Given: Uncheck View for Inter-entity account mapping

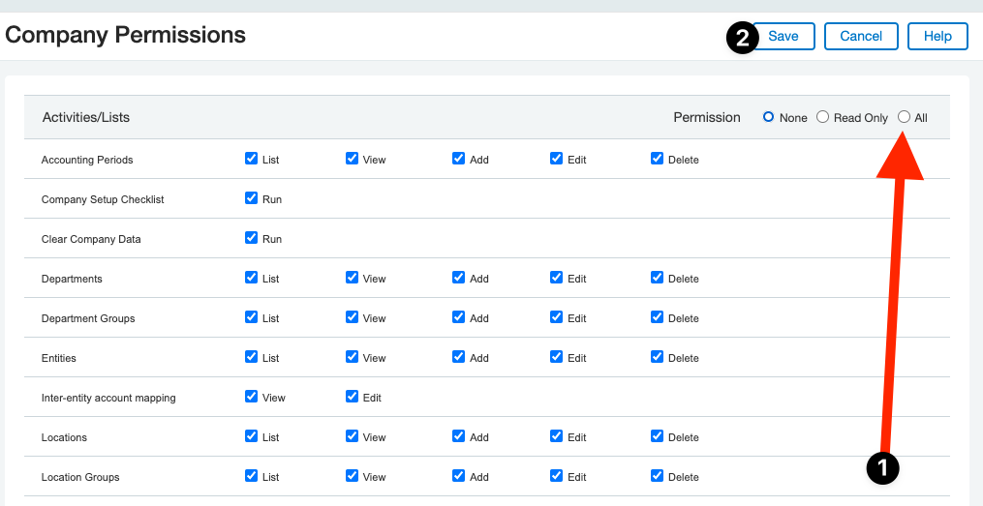Looking at the screenshot, I should click(x=252, y=397).
